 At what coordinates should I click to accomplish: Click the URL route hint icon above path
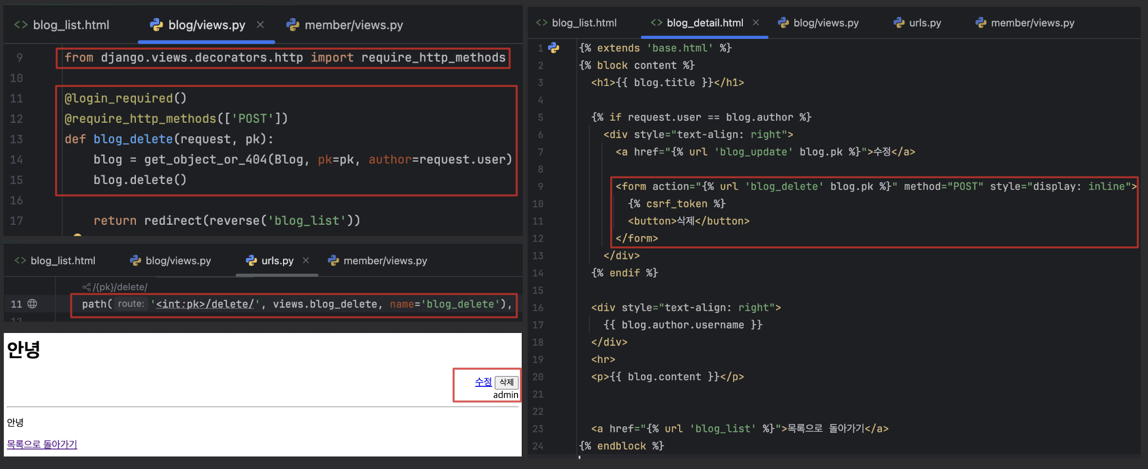tap(86, 287)
